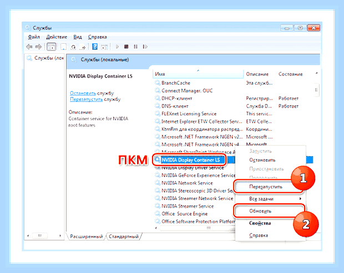
Task: Select NVIDIA Network Service row
Action: 187,183
